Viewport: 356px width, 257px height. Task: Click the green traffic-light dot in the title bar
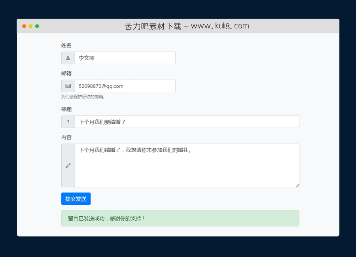tap(37, 26)
